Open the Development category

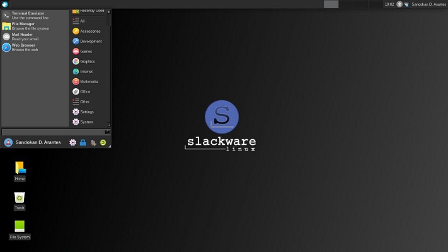click(x=89, y=41)
